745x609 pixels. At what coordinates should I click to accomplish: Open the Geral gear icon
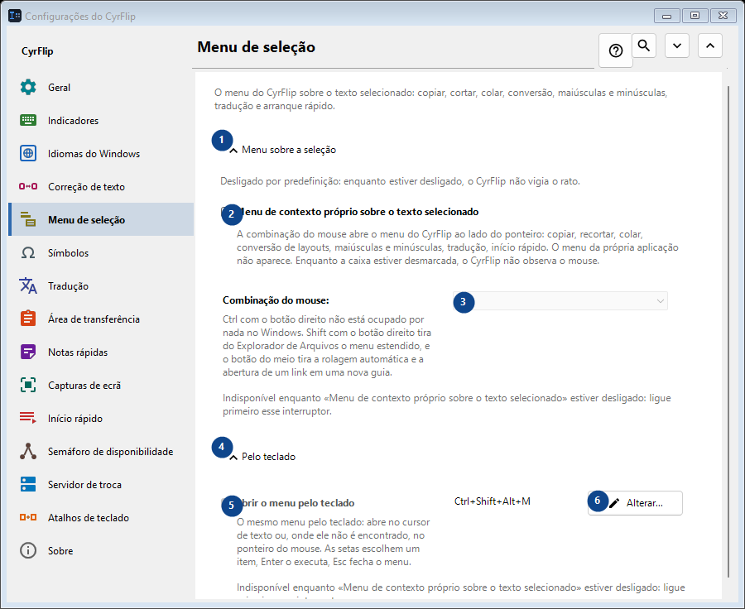point(28,88)
